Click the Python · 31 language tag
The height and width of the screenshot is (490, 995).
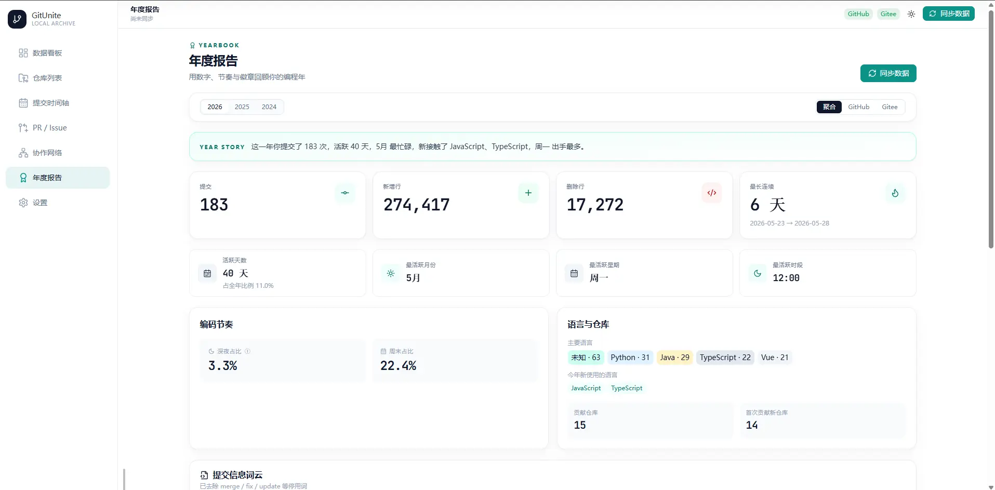(630, 357)
